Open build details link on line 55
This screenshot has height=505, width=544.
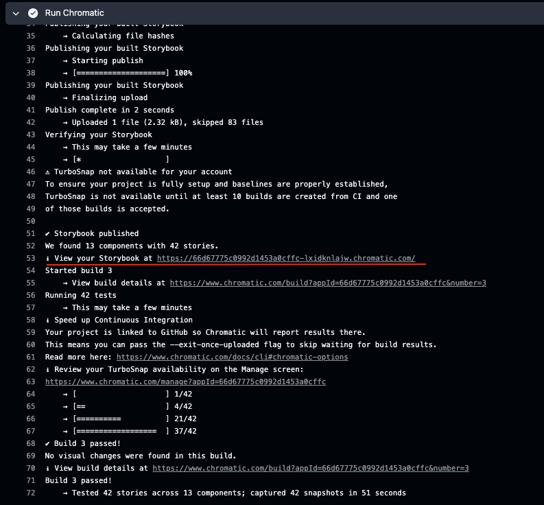[x=328, y=283]
